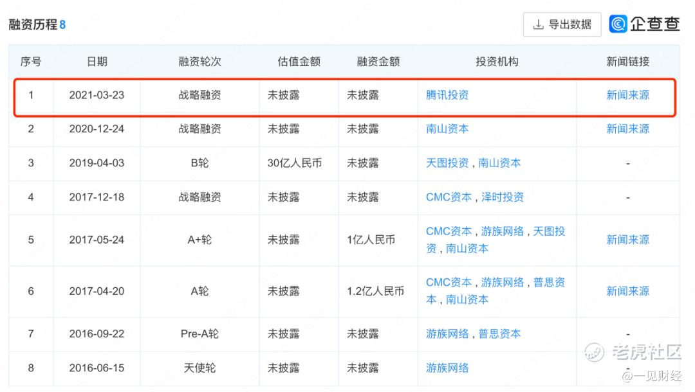This screenshot has height=392, width=695.
Task: Click the B轮 round cell
Action: (199, 163)
